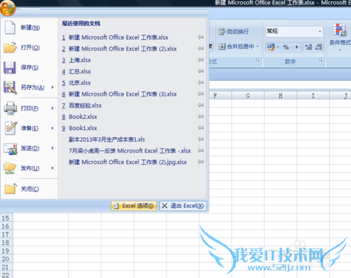
Task: Click the decrease decimal icon
Action: tap(319, 47)
